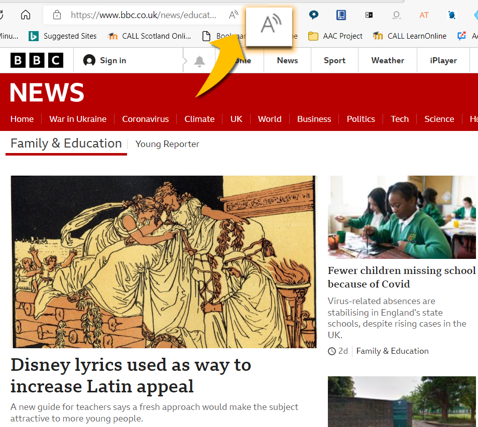Select Coronavirus in the news menu

pyautogui.click(x=146, y=119)
